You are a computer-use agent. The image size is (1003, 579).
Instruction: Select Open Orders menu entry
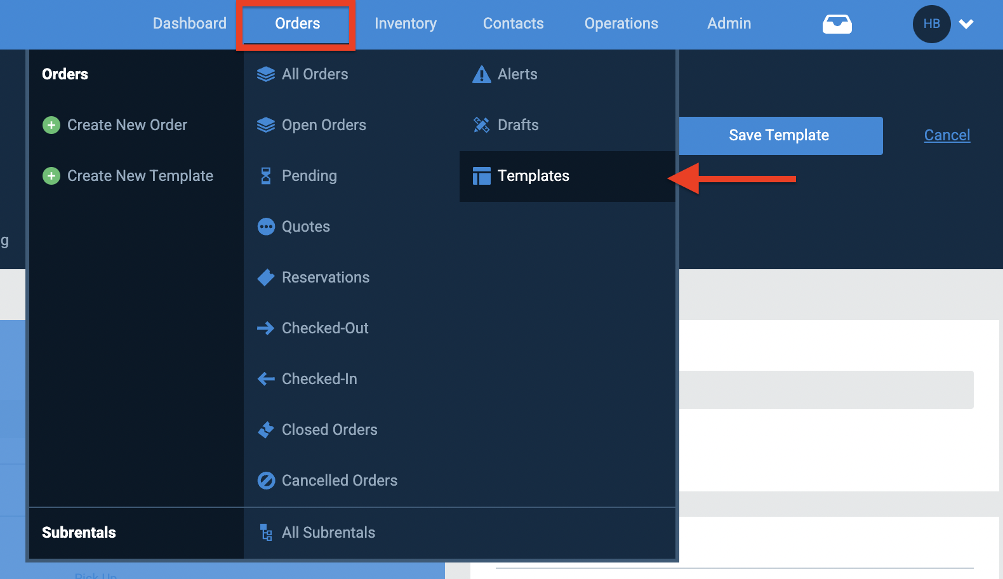pos(324,125)
